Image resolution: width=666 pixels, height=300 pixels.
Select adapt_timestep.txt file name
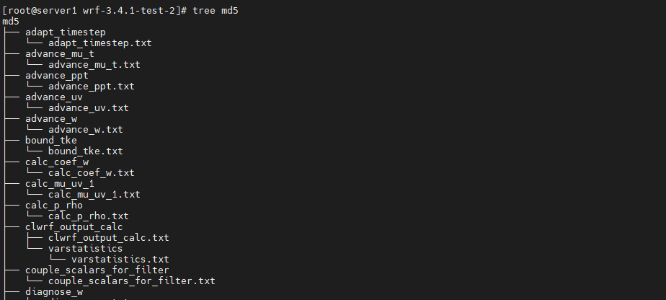point(99,43)
